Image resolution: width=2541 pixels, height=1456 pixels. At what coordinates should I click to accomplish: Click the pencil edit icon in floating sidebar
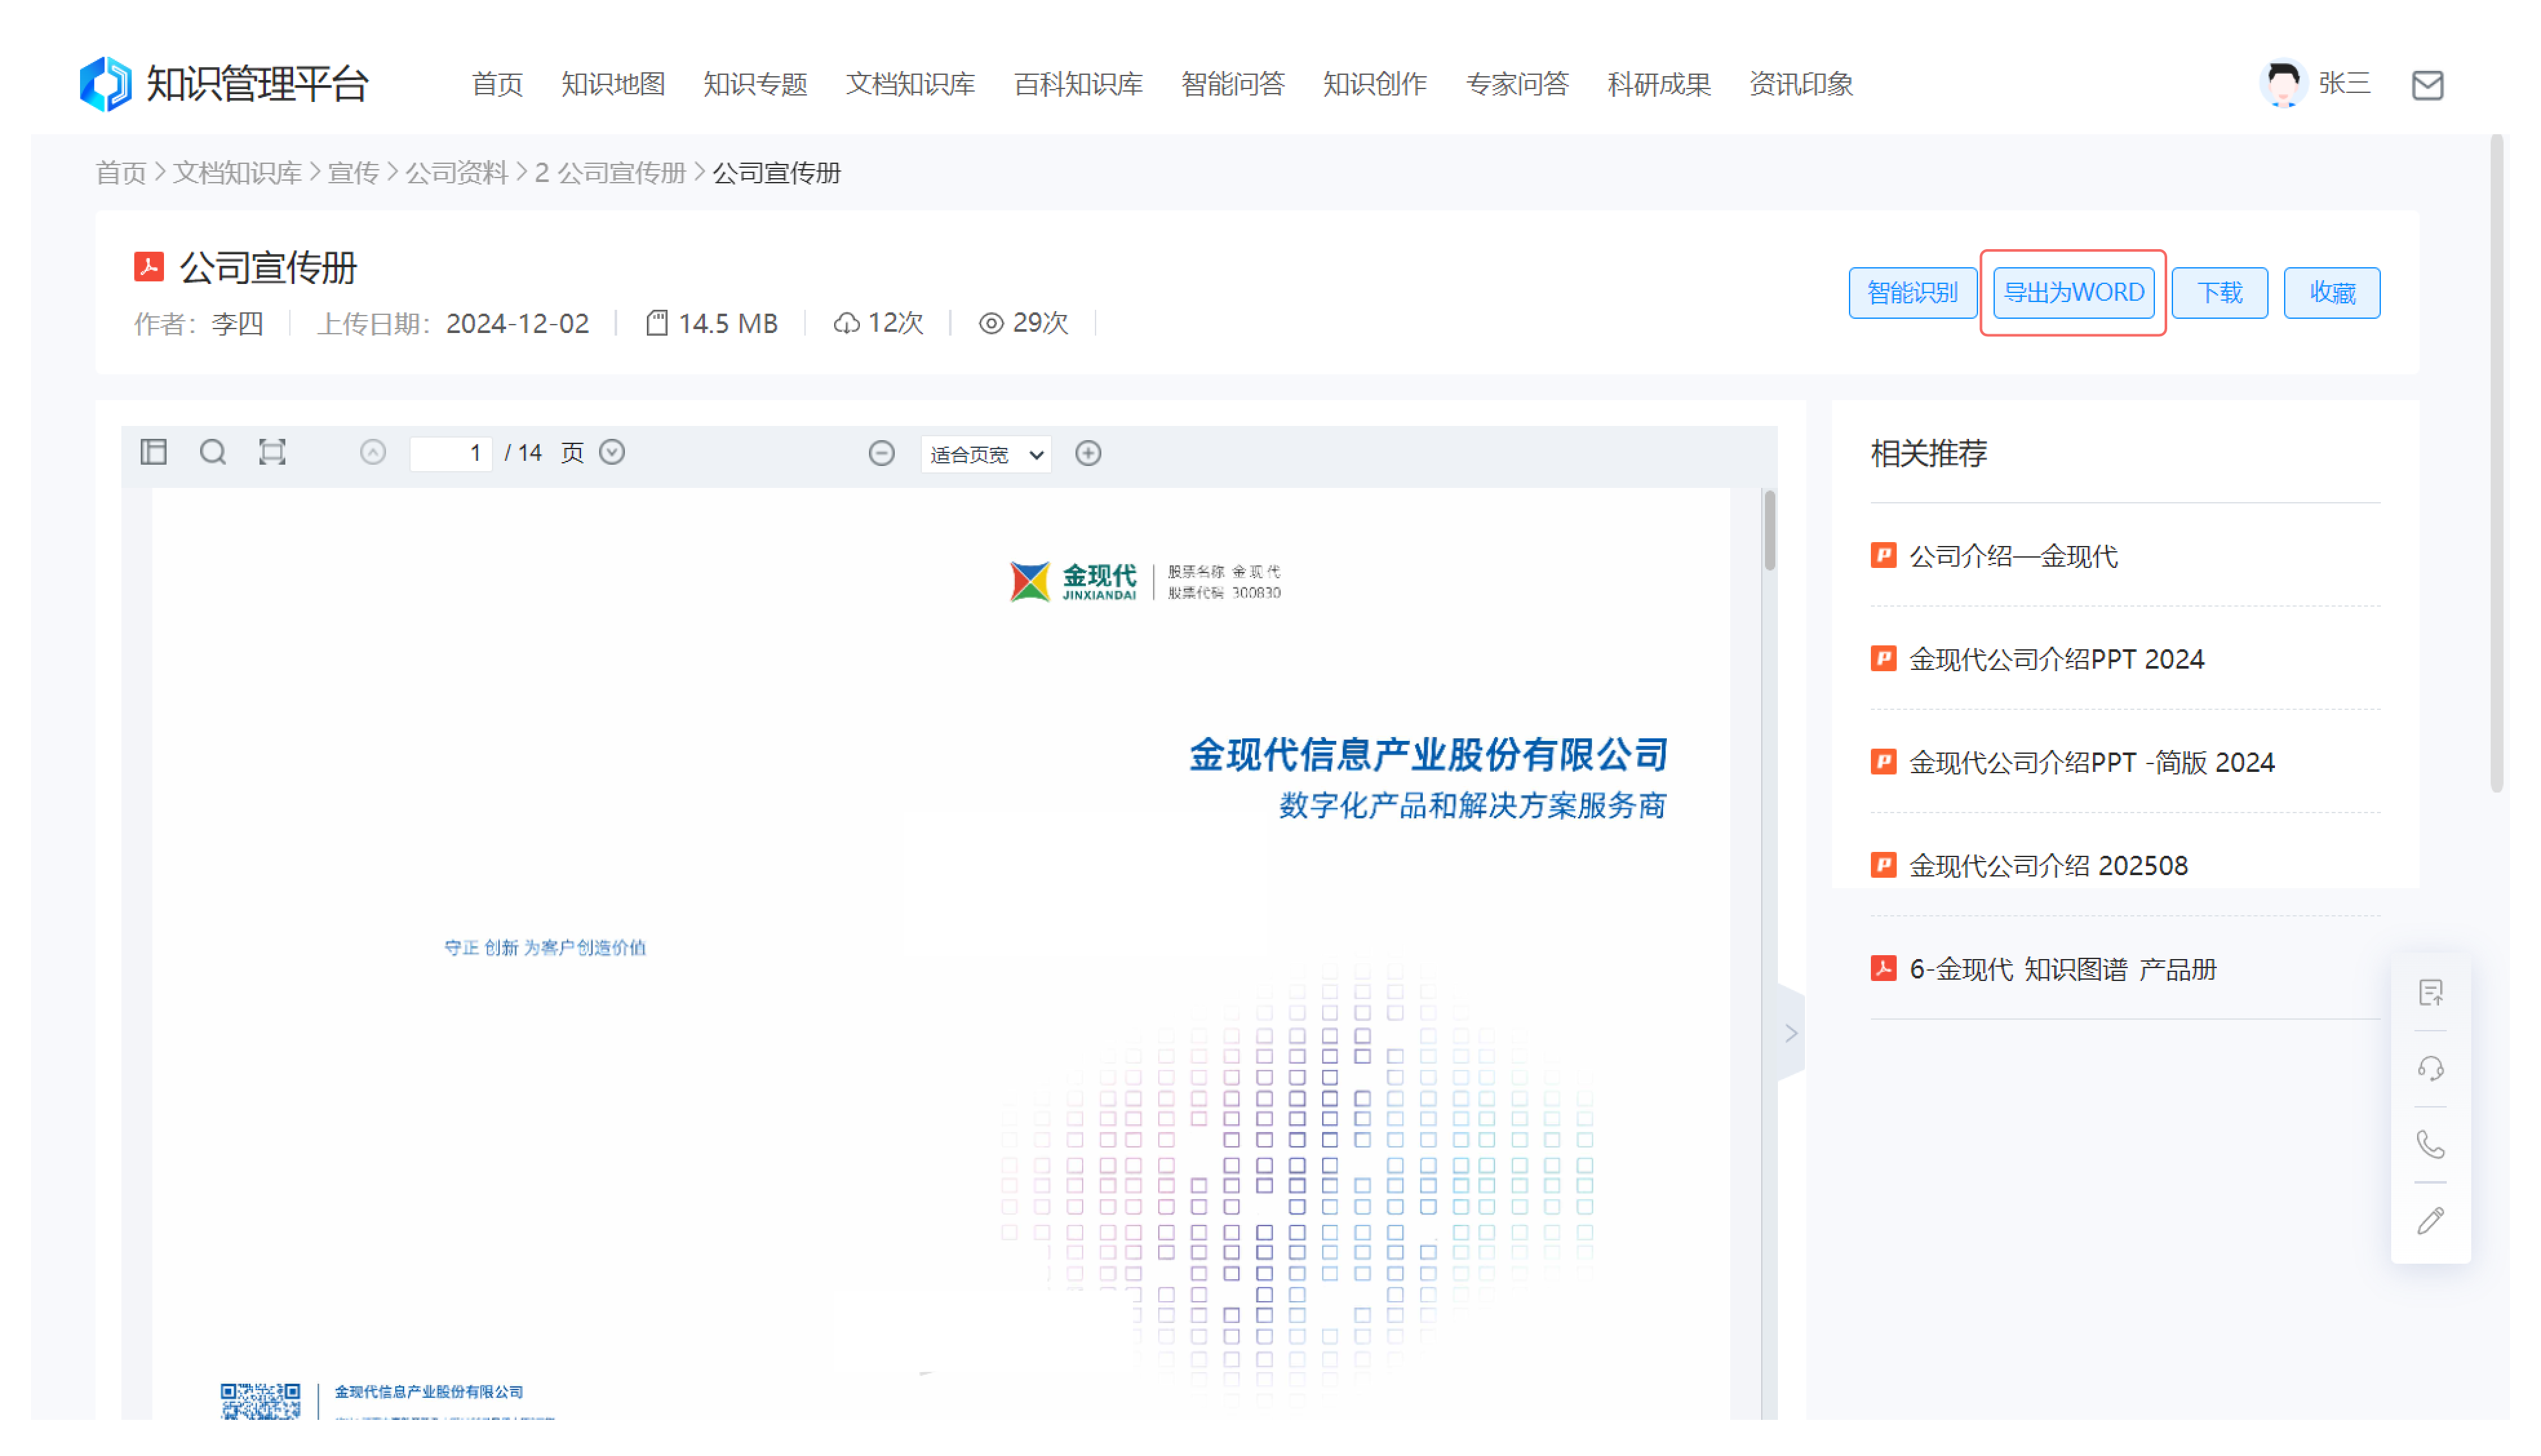pyautogui.click(x=2430, y=1221)
